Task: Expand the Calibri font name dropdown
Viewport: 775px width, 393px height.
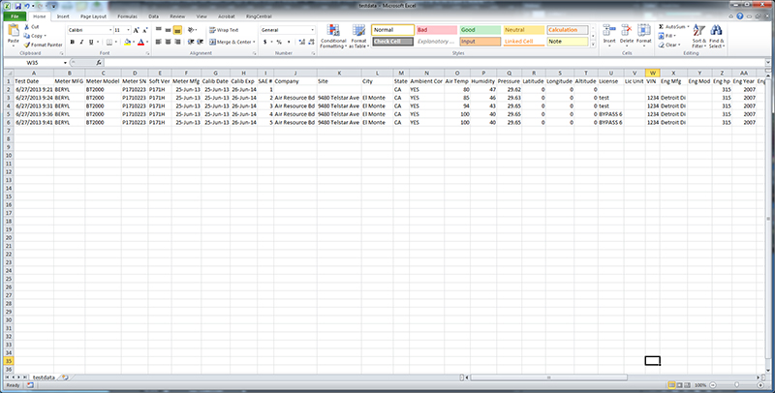Action: 108,30
